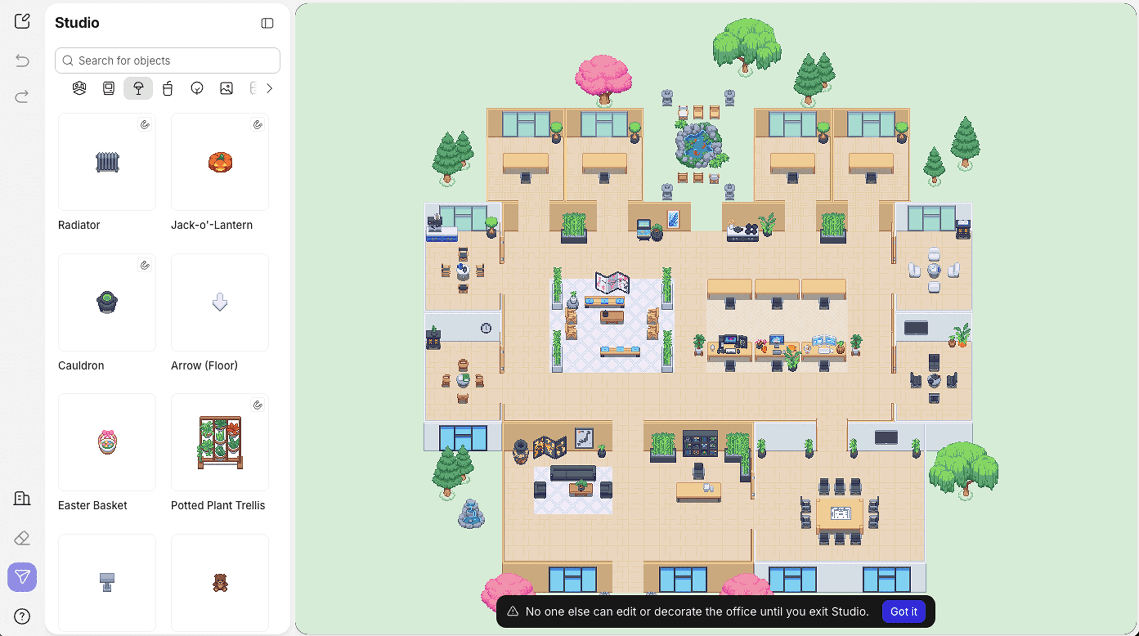Image resolution: width=1139 pixels, height=636 pixels.
Task: Select the pink cherry tree at top
Action: point(603,81)
